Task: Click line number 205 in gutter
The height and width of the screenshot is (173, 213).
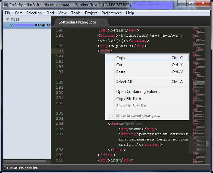Action: (60, 124)
